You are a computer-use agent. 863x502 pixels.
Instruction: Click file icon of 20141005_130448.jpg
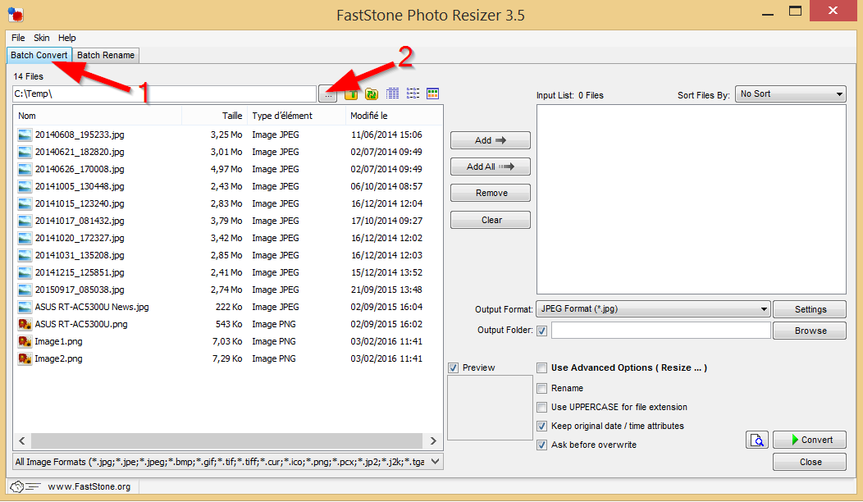(x=25, y=186)
